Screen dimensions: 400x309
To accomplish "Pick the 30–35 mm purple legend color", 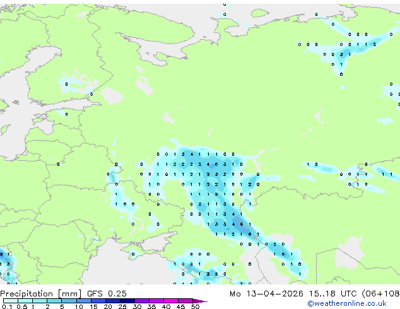I will pos(141,301).
